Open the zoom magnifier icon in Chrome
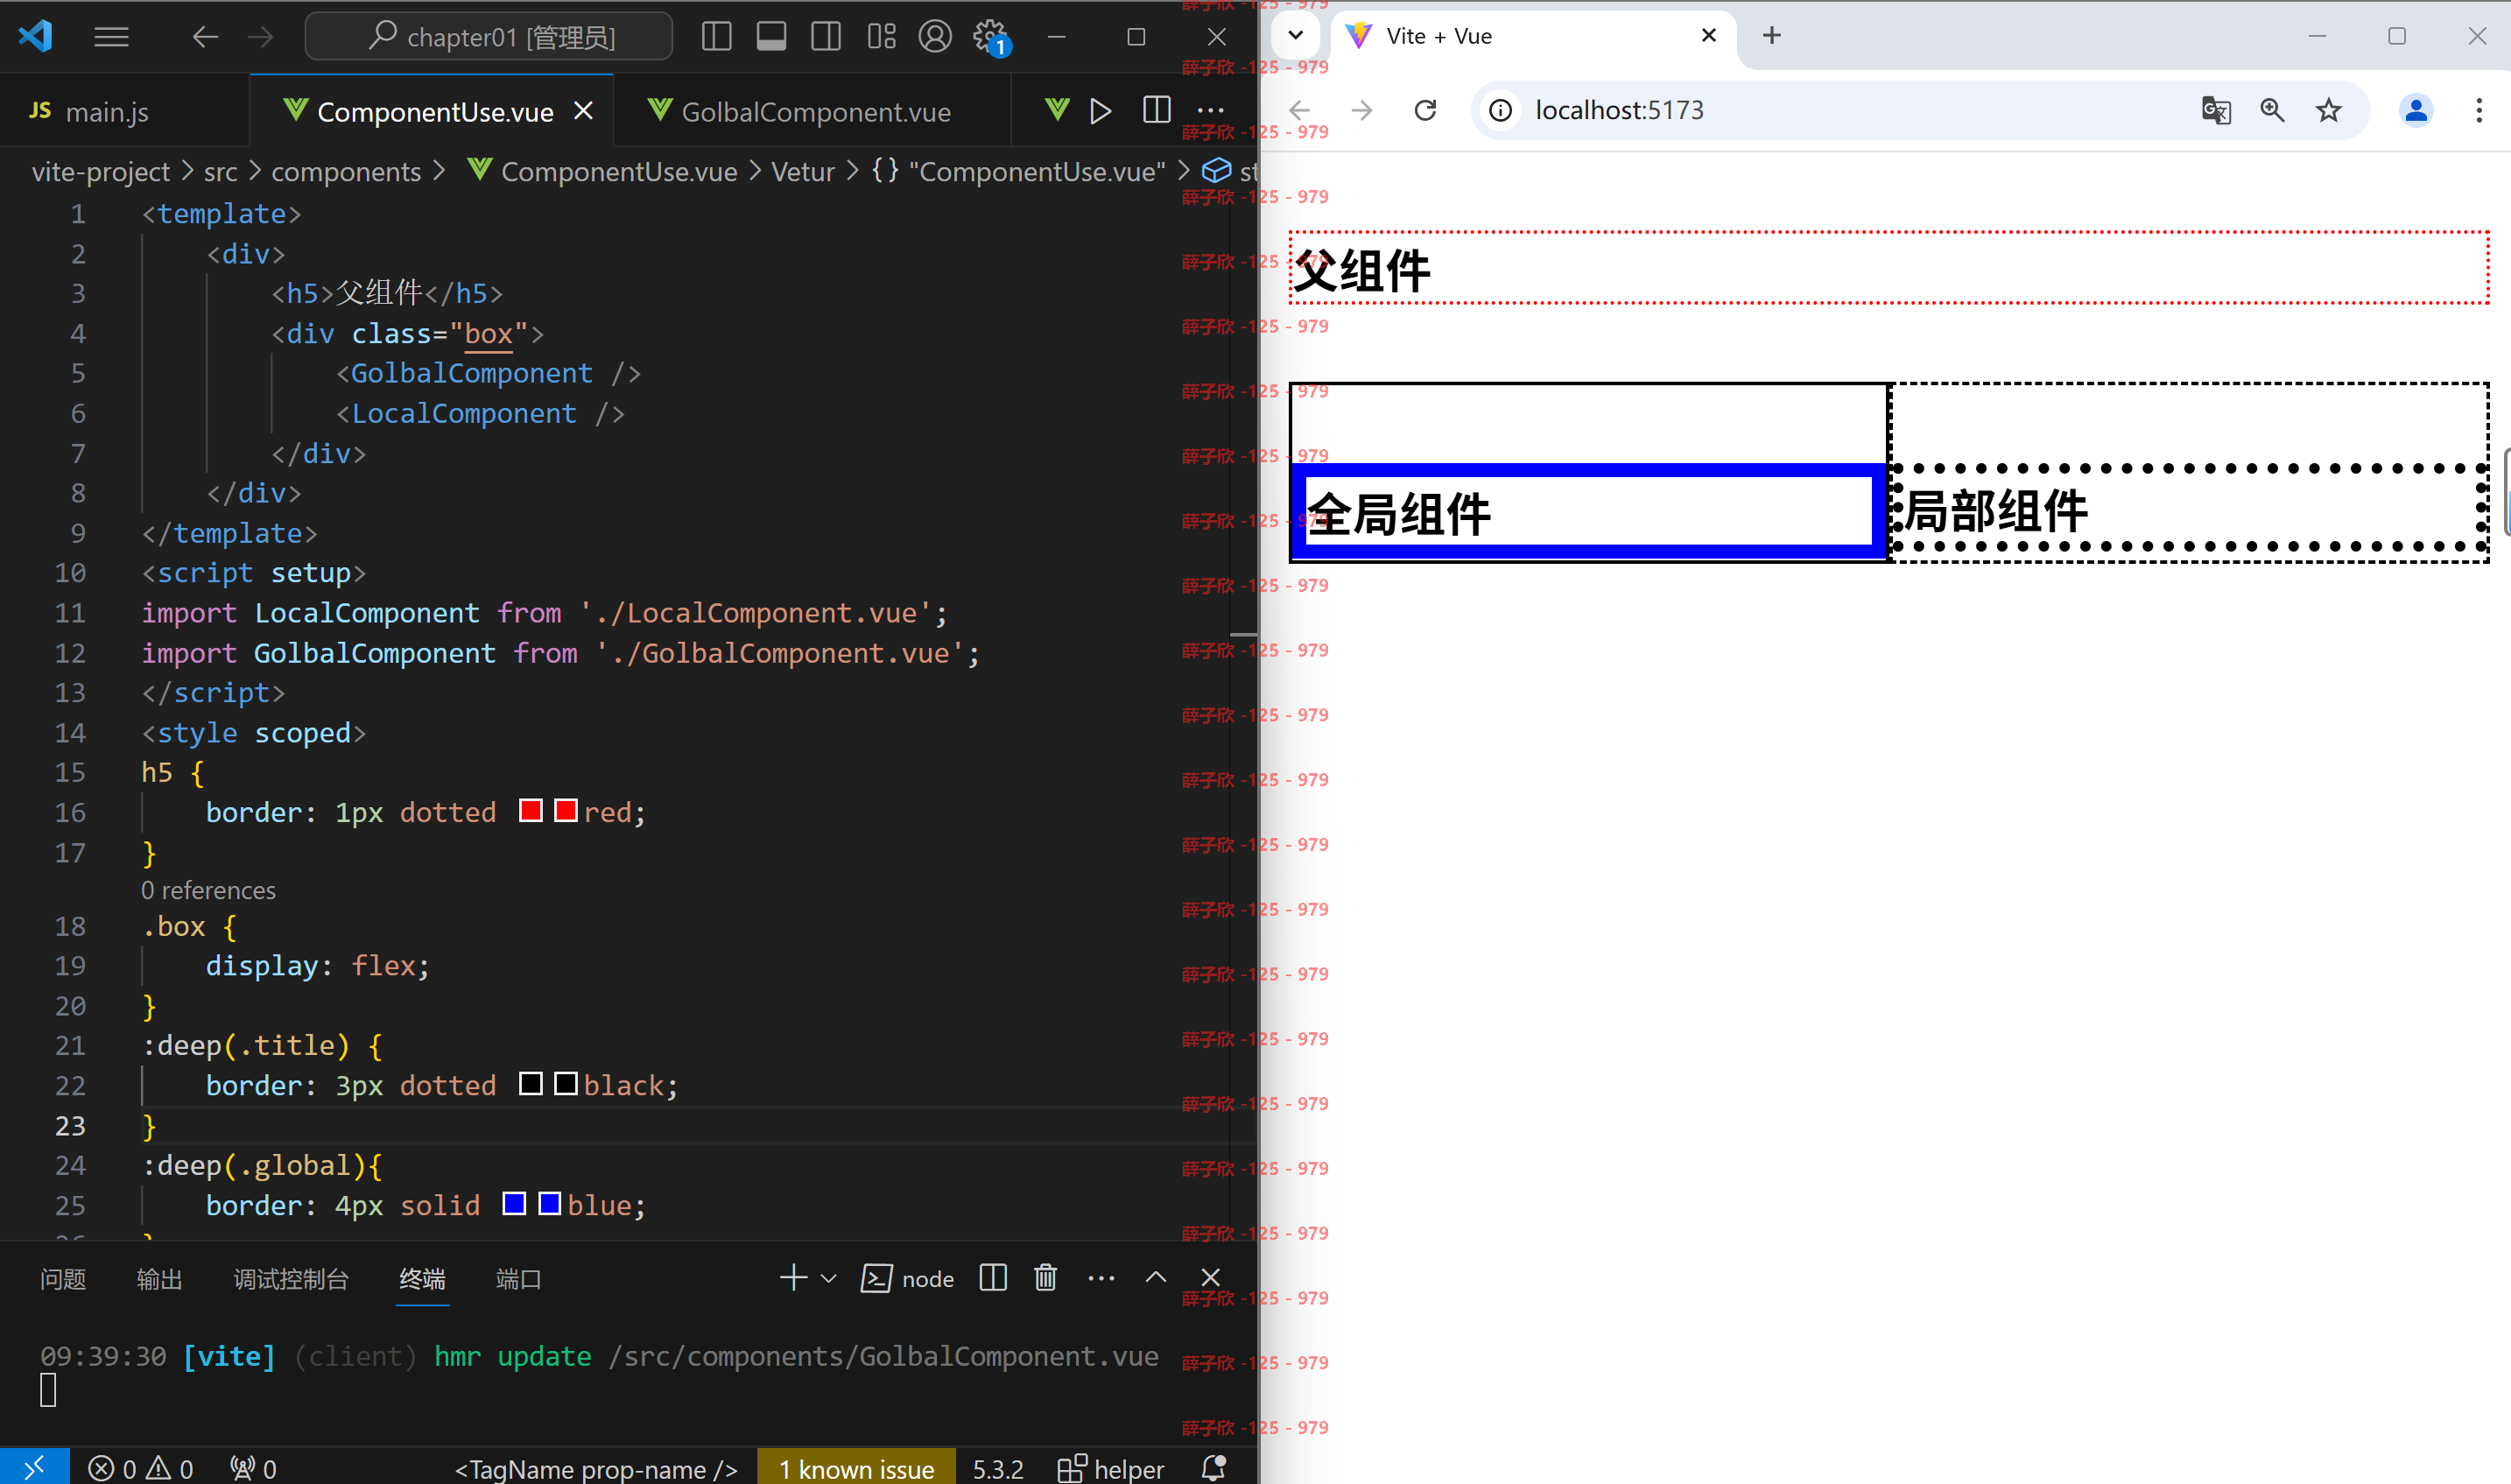 click(x=2272, y=110)
